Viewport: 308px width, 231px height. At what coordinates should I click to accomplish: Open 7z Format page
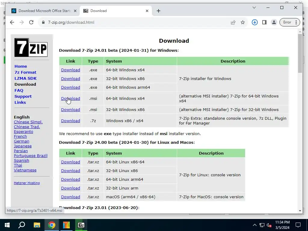25,72
